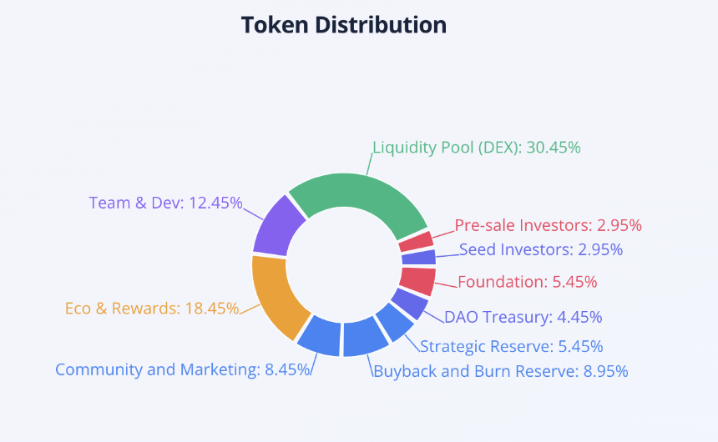The image size is (718, 442).
Task: Select the red Foundation chart slice
Action: click(417, 281)
